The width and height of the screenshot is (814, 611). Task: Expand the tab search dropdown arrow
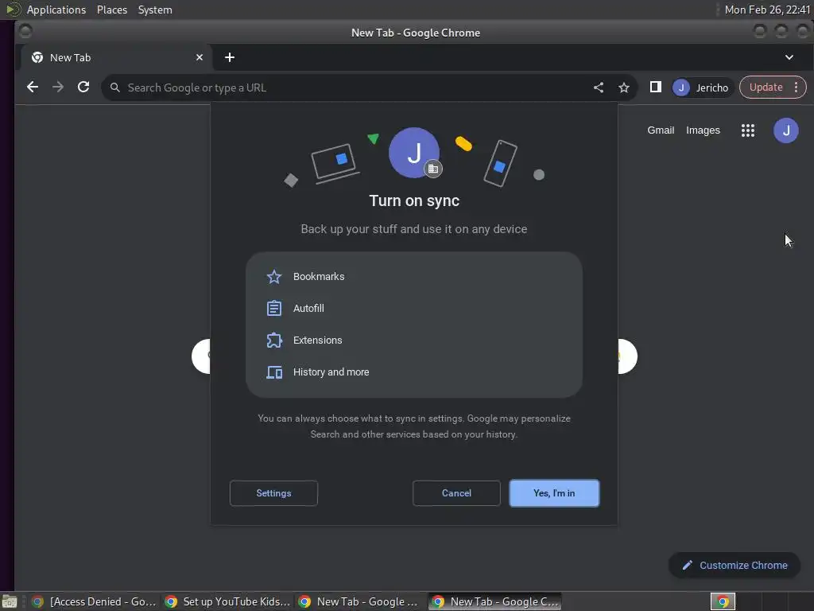789,57
